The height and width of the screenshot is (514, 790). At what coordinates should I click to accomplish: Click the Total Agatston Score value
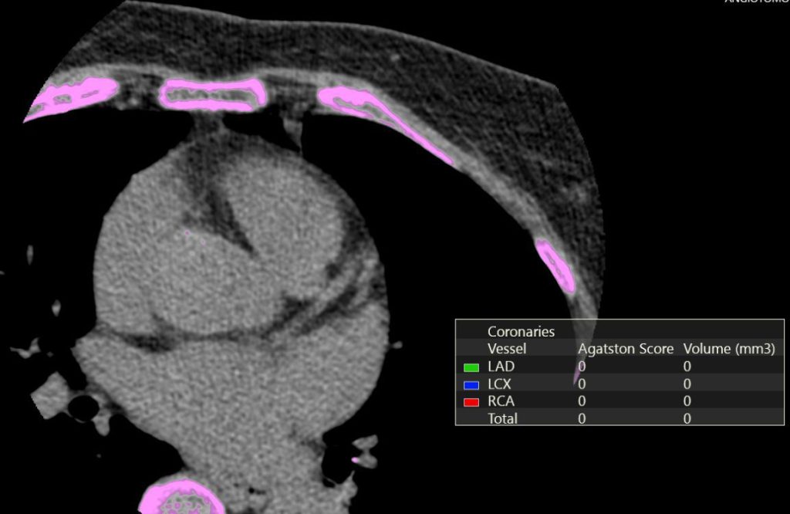[582, 418]
